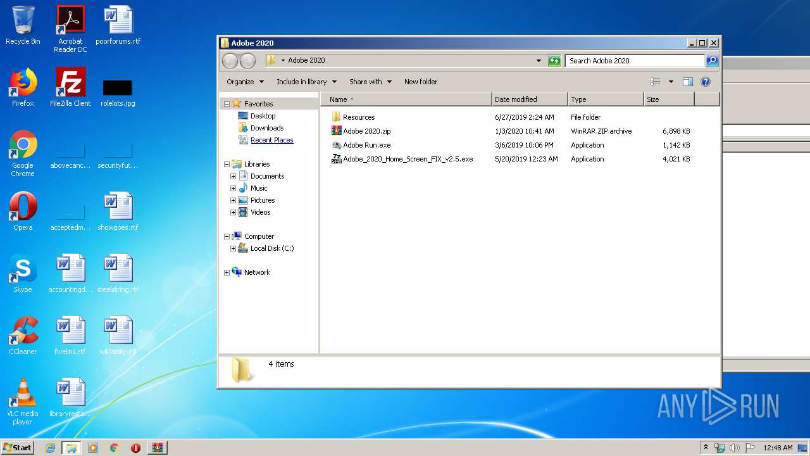This screenshot has height=456, width=810.
Task: Click the Explorer Back navigation button
Action: [x=230, y=61]
